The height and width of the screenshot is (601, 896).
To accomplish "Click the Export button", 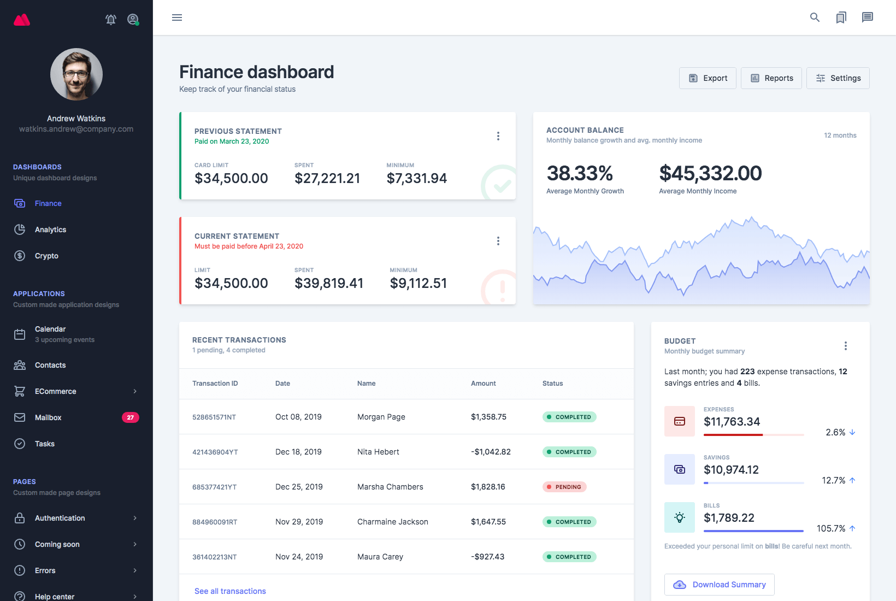I will (708, 78).
